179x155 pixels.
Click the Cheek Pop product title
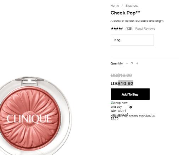[125, 13]
